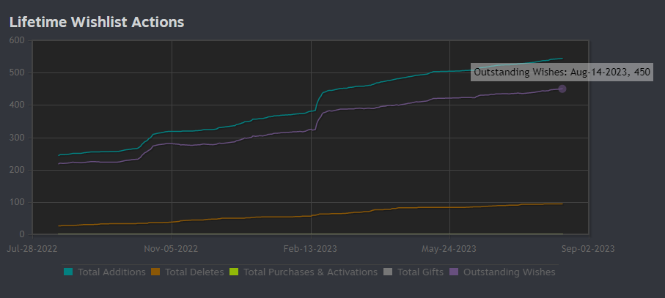The width and height of the screenshot is (665, 298).
Task: Click the Sep-02-2023 axis date label
Action: click(589, 247)
